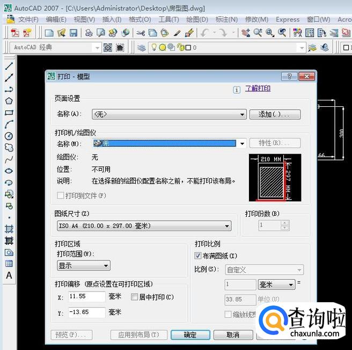Open the 编辑(E) menu
Image resolution: width=352 pixels, height=350 pixels.
click(56, 19)
